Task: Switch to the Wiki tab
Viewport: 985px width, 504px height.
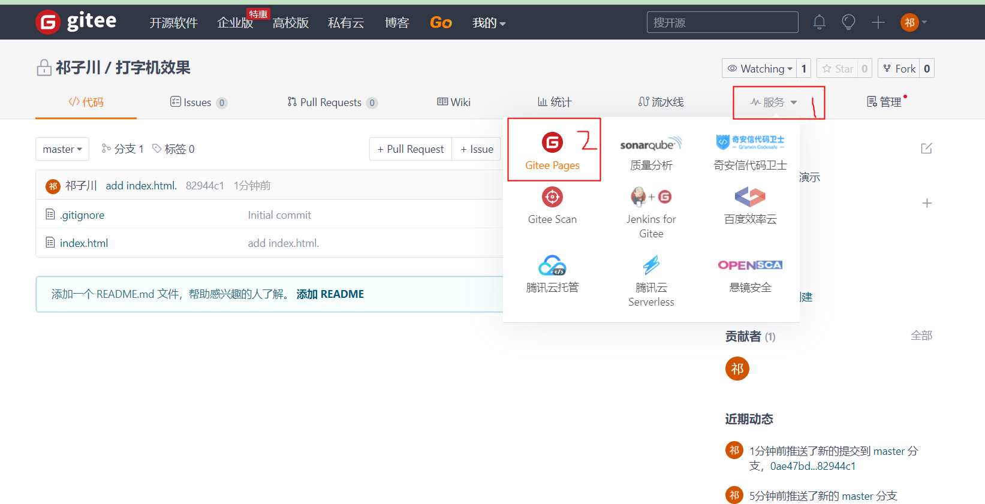Action: click(454, 102)
